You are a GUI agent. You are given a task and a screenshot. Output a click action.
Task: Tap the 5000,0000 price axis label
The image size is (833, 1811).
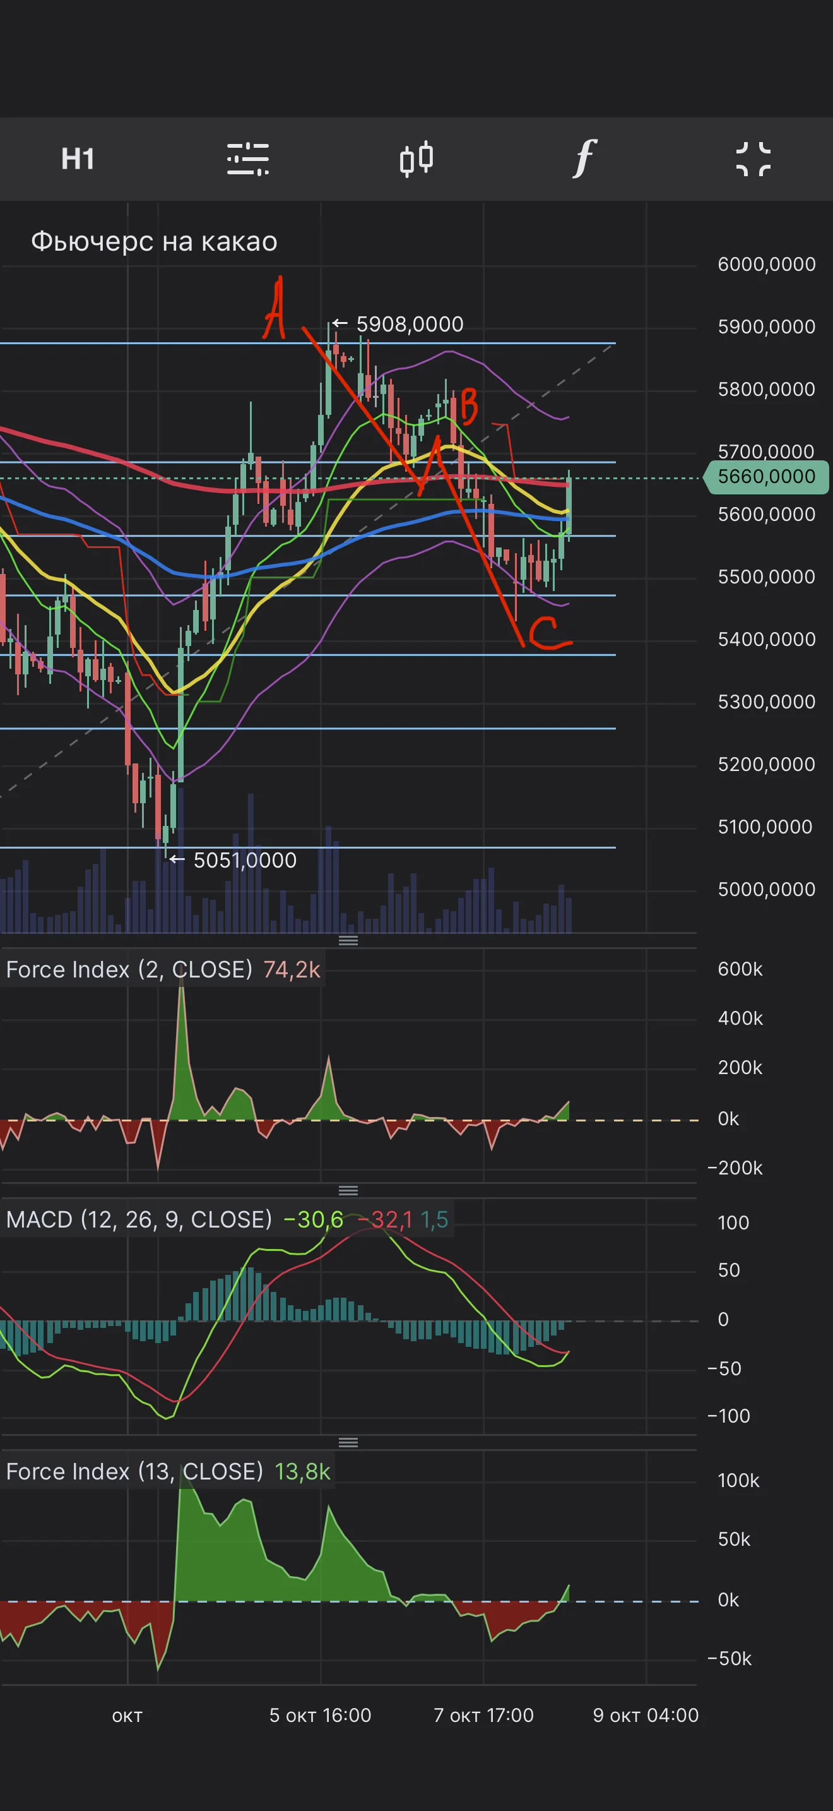coord(766,889)
